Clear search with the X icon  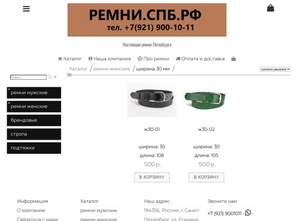(55, 77)
